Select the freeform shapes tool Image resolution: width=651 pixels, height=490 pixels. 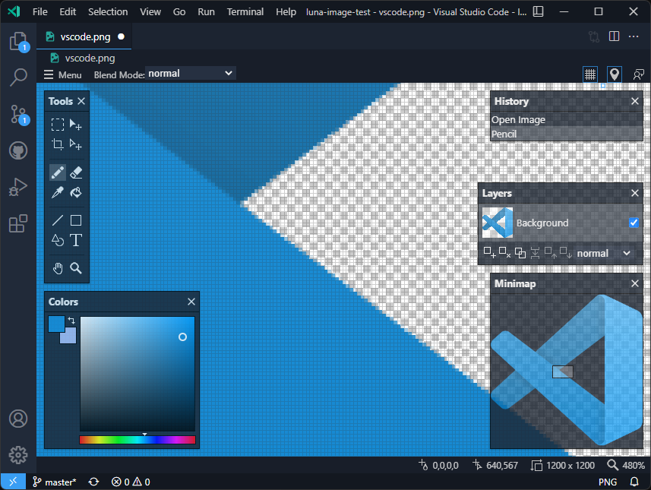pyautogui.click(x=58, y=240)
